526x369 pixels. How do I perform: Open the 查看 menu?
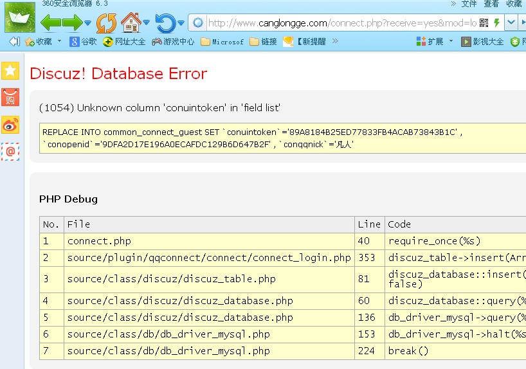tap(491, 4)
